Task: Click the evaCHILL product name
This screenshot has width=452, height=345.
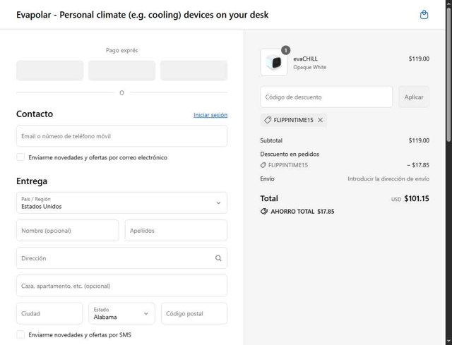Action: [x=305, y=59]
